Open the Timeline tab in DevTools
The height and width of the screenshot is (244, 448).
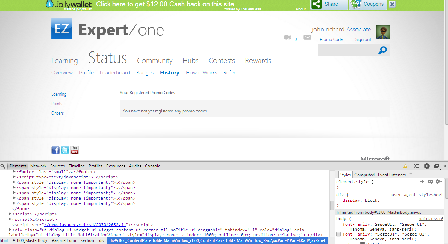(x=77, y=166)
